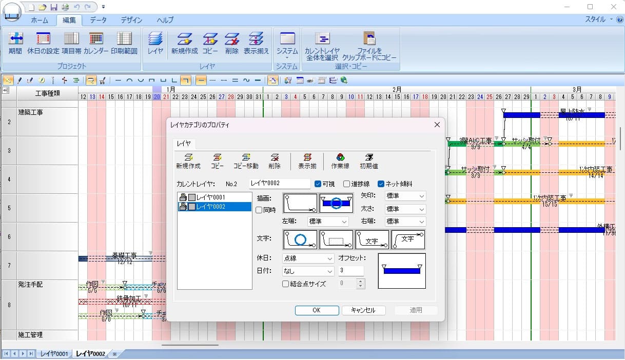Click the 削除 icon in the dialog toolbar

tap(275, 161)
